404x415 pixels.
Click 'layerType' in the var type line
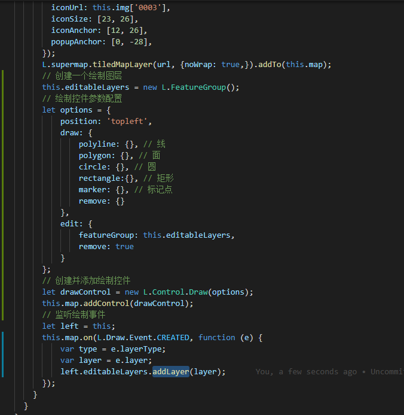click(140, 349)
